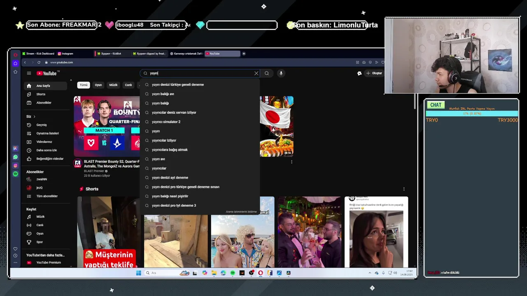Viewport: 527px width, 296px height.
Task: Choose suggestion 'yayın denizi ayt deneme'
Action: (x=200, y=178)
